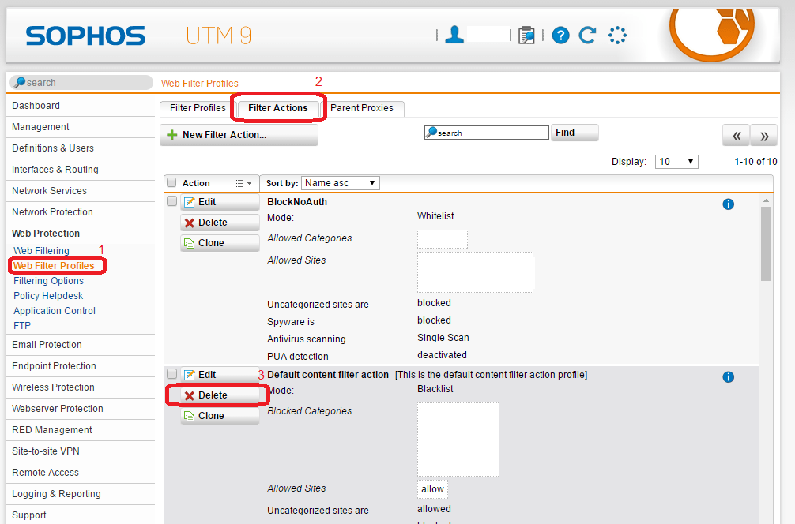Switch to the Filter Profiles tab
Screen dimensions: 795x524
(x=198, y=108)
